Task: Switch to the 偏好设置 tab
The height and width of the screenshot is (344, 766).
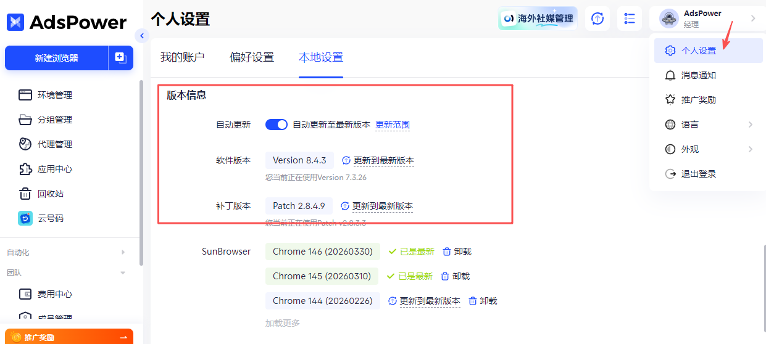Action: tap(252, 57)
